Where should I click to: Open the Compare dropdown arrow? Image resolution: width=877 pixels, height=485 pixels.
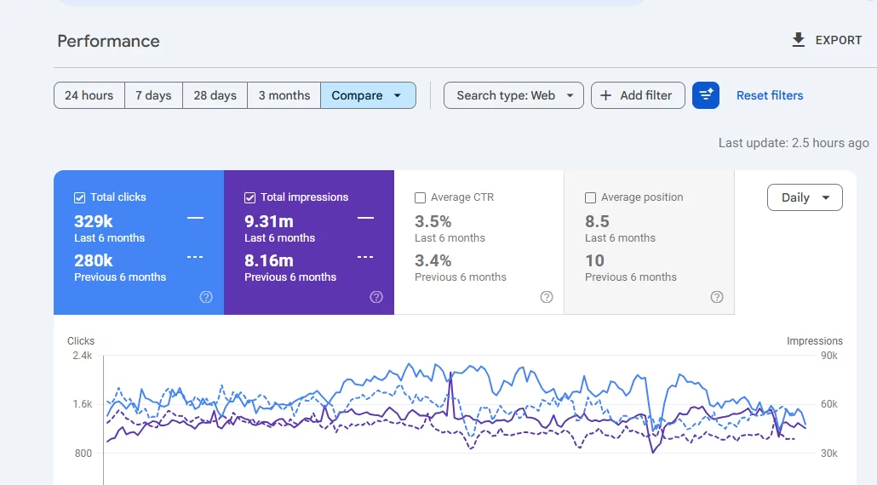[397, 95]
